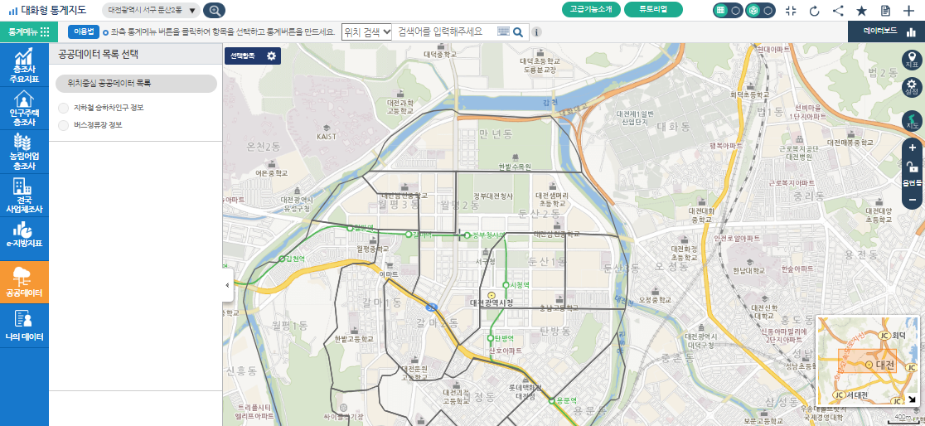The image size is (925, 426).
Task: Click the refresh (reset) icon
Action: 814,11
